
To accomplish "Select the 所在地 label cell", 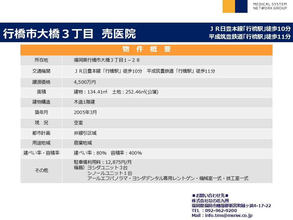I will point(41,60).
